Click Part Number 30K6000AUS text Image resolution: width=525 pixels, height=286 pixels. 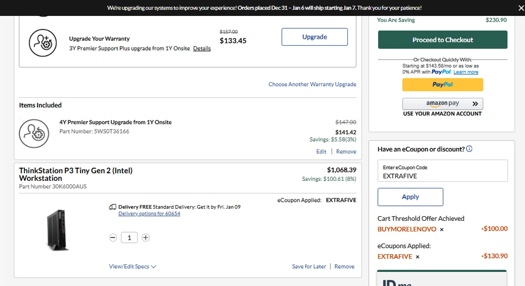53,186
